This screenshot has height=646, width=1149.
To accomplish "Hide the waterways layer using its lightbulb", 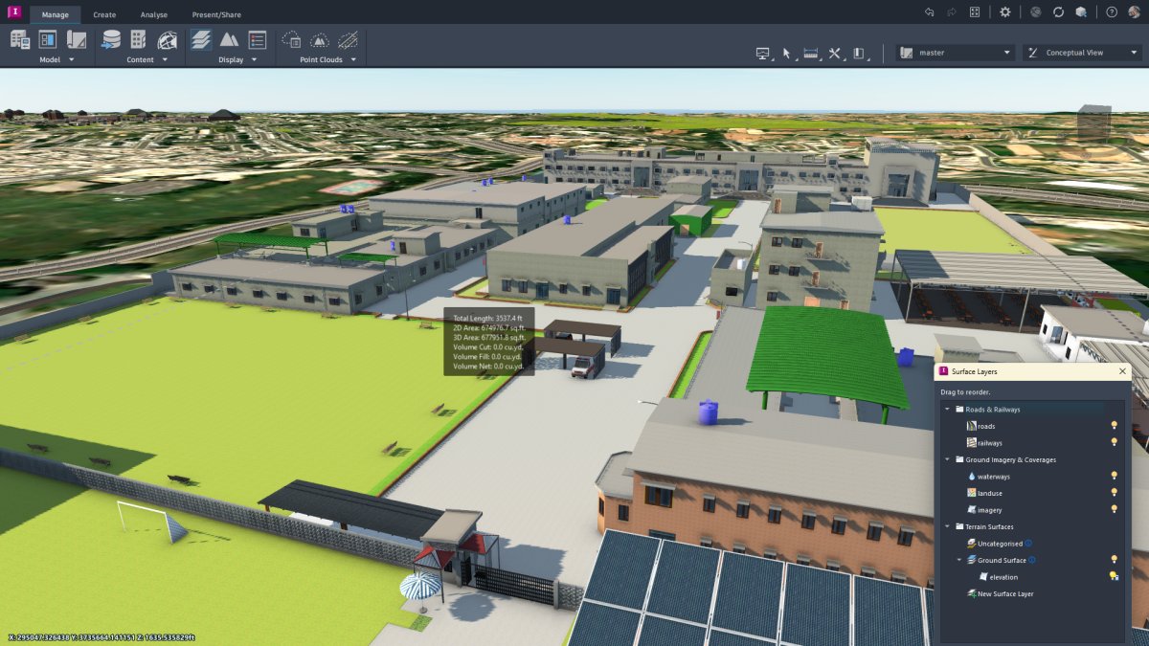I will (x=1114, y=476).
